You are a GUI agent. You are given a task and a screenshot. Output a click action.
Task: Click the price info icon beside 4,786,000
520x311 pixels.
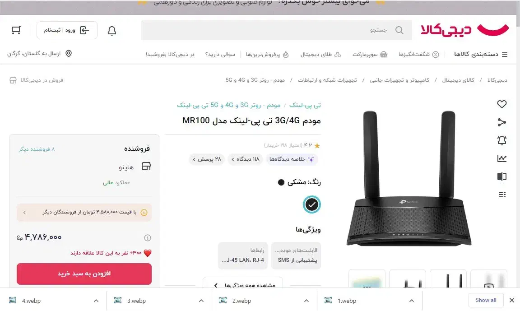pos(147,238)
